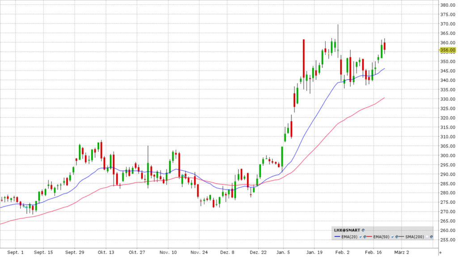Click the 380.00 price axis label
The width and height of the screenshot is (458, 257).
tap(448, 5)
